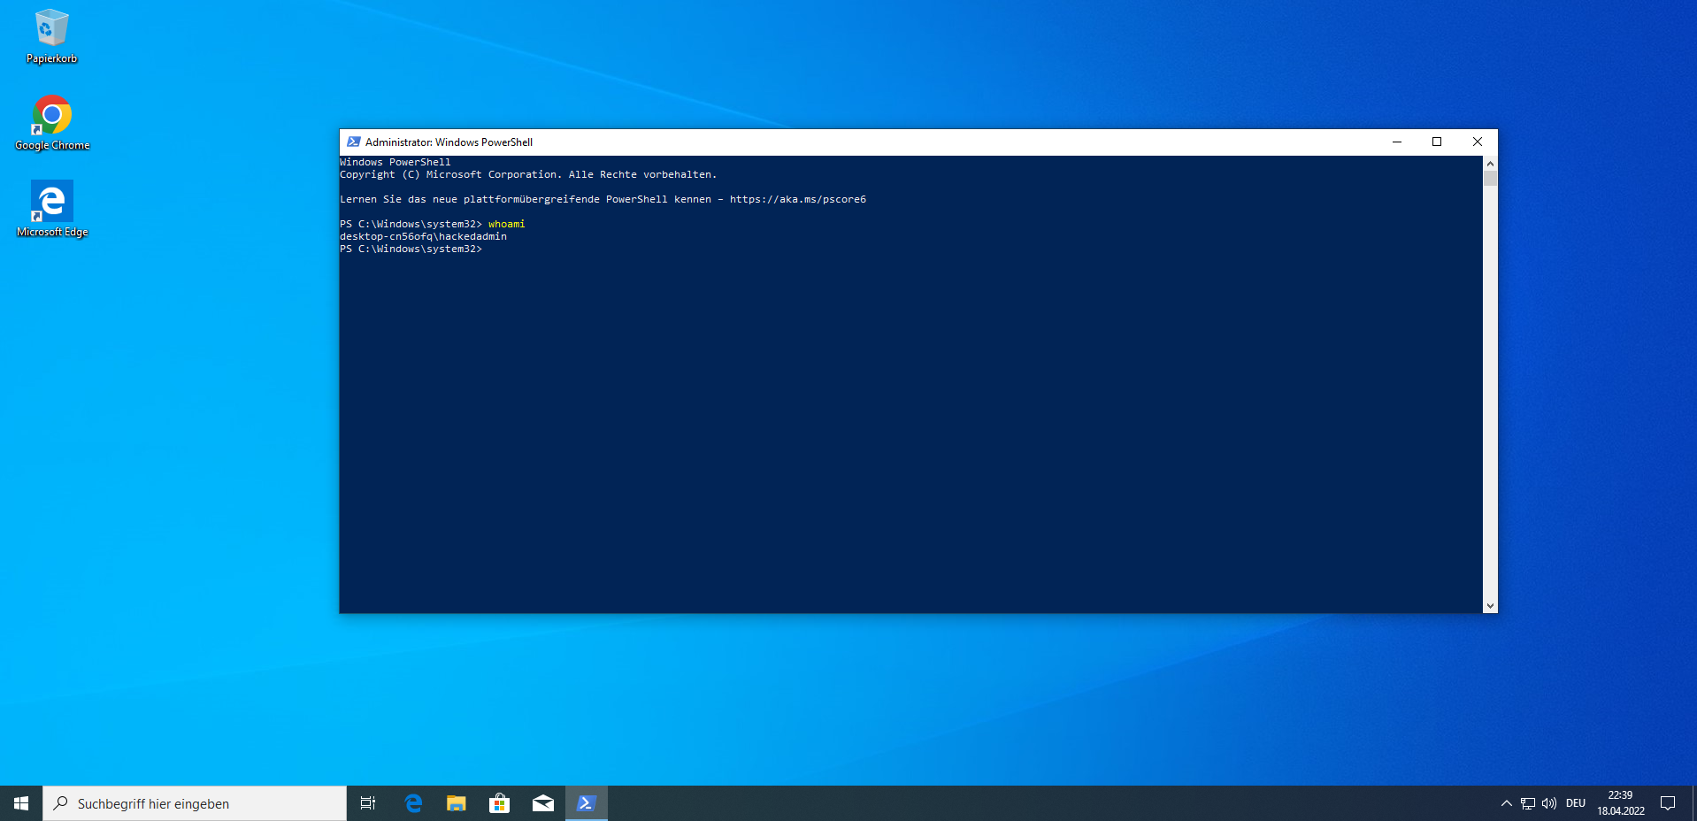
Task: Click the scrollbar up arrow in PowerShell
Action: point(1490,164)
